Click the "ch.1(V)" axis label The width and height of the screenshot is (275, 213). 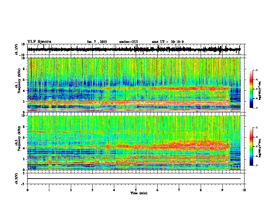pyautogui.click(x=17, y=49)
